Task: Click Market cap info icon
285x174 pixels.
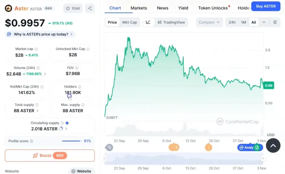Action: pos(36,49)
